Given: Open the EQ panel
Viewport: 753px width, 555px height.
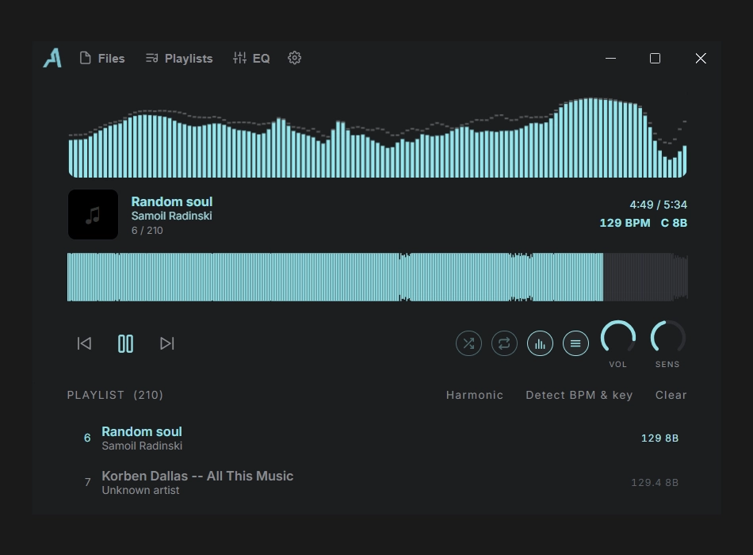Looking at the screenshot, I should coord(251,58).
